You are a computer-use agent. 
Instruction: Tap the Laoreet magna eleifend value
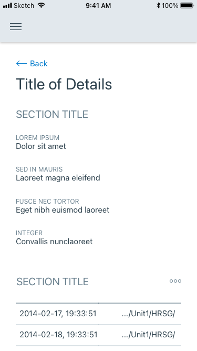(x=58, y=178)
